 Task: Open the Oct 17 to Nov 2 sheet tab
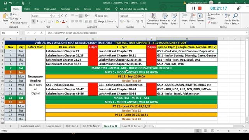[x=91, y=126]
